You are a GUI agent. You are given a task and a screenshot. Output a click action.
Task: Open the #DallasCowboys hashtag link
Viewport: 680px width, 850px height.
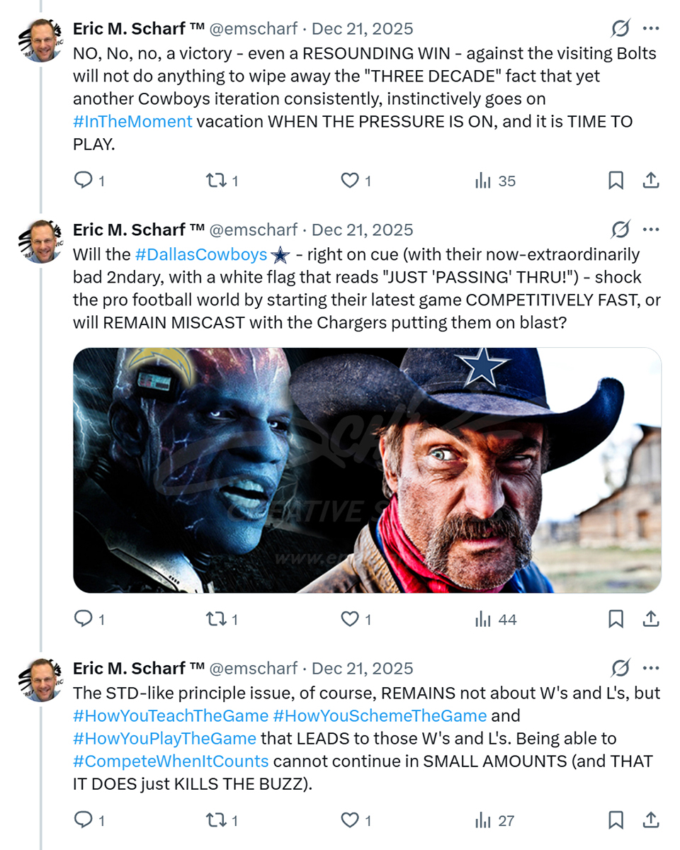tap(200, 254)
